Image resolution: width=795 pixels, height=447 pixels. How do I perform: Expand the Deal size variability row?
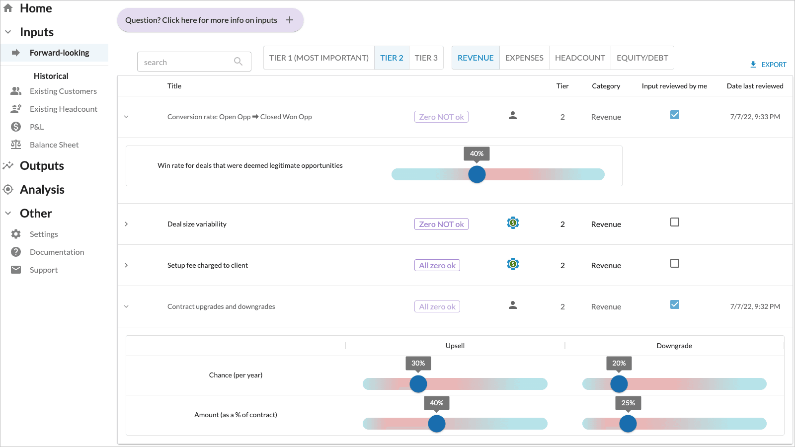click(126, 224)
